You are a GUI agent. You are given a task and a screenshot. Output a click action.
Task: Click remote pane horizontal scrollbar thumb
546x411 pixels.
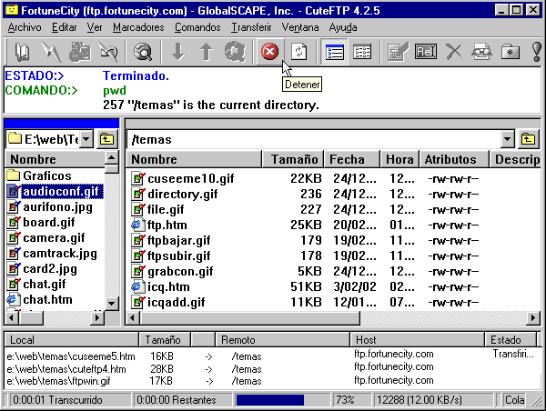[249, 317]
